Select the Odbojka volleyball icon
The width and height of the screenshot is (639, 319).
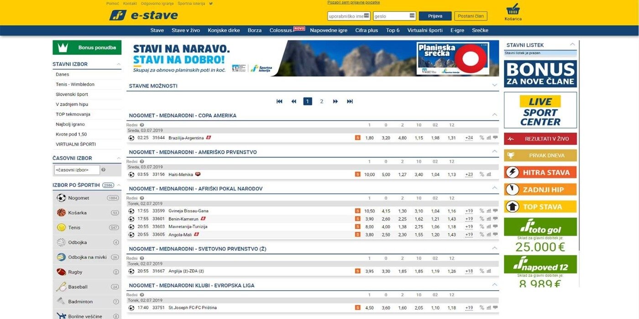click(61, 242)
